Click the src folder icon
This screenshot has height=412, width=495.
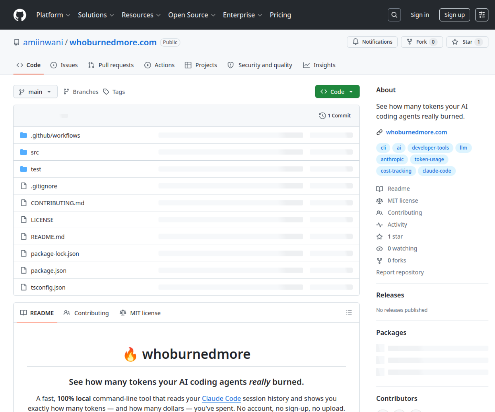click(23, 152)
